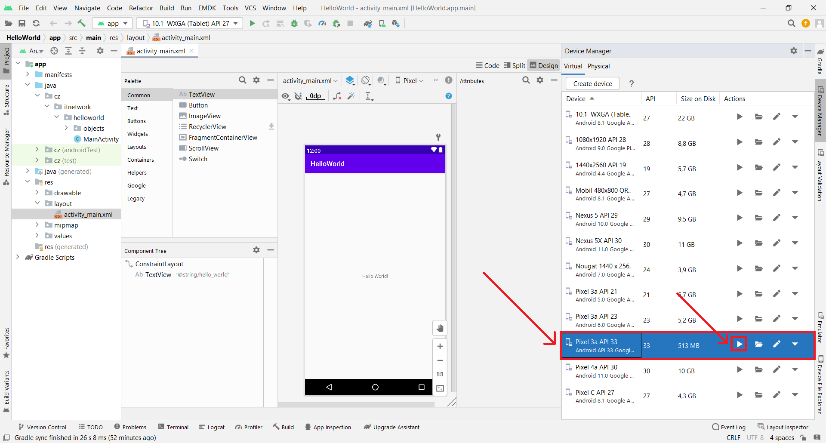
Task: Open the app run configuration dropdown
Action: (113, 23)
